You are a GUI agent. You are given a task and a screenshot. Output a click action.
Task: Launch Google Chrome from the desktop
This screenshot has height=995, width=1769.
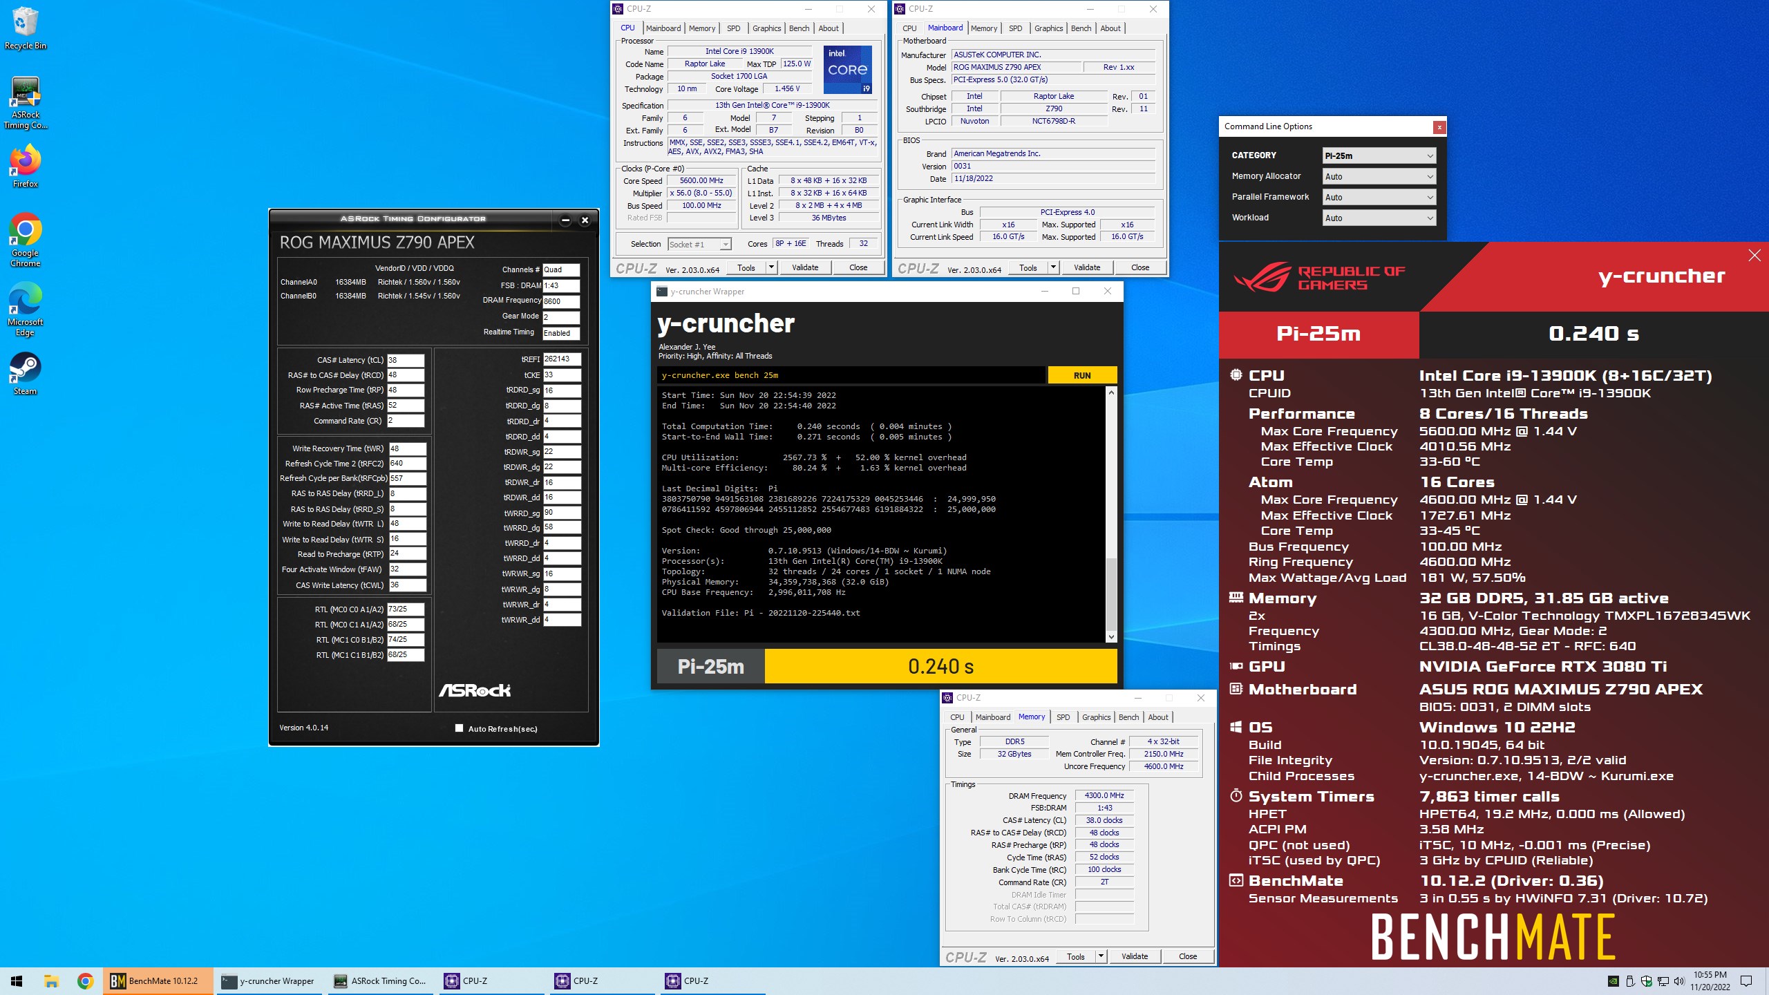click(x=26, y=240)
